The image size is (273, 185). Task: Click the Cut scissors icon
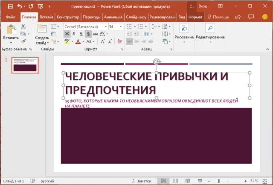23,26
